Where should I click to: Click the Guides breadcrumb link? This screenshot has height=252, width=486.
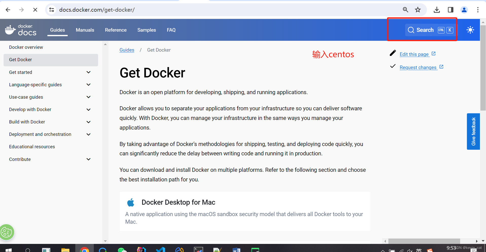(x=127, y=50)
